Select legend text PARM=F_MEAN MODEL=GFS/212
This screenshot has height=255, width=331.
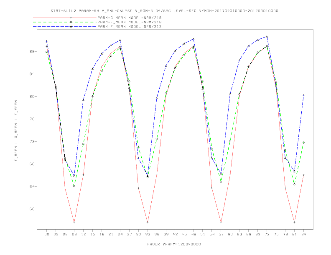point(130,27)
